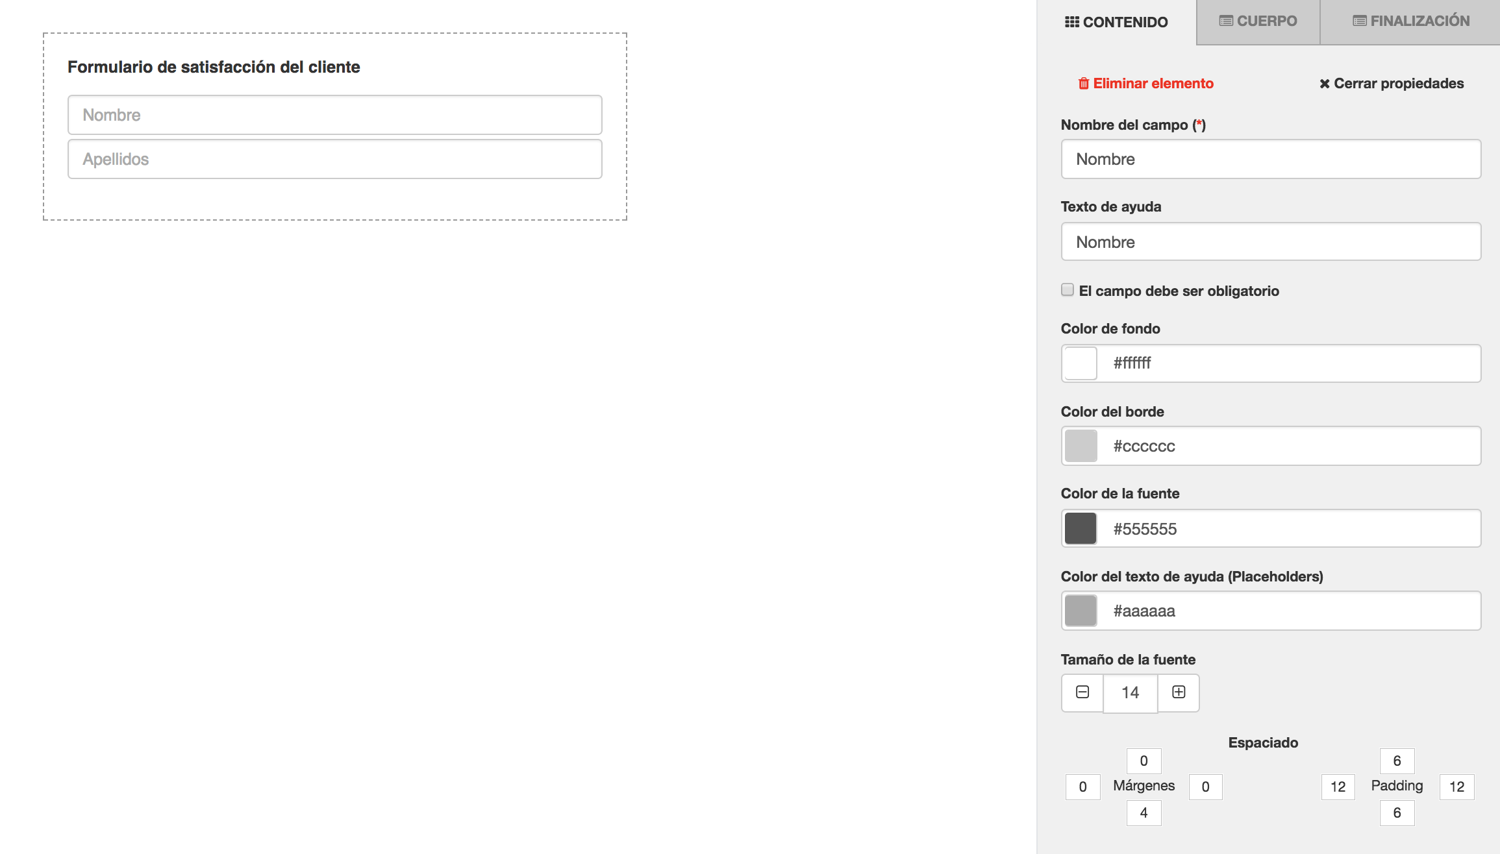Click the trash icon to delete element
This screenshot has height=854, width=1500.
(1083, 84)
